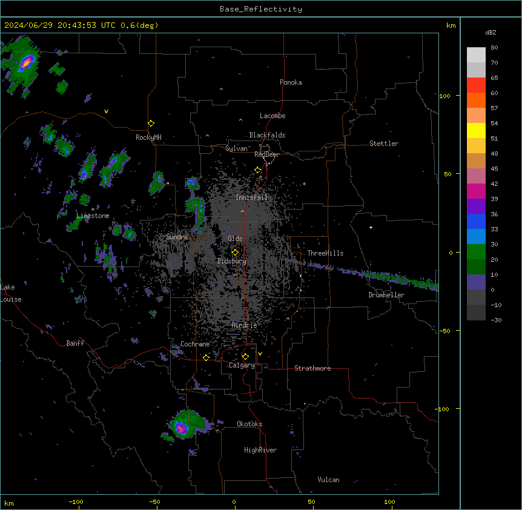
Task: Click the Blackfalds city label
Action: point(267,135)
